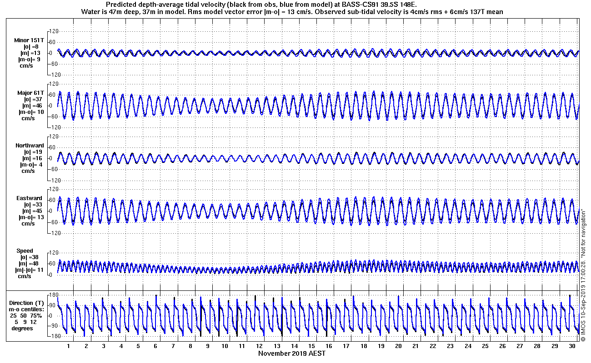Click '|m|-|o|= 11' in the Speed panel
The height and width of the screenshot is (363, 591).
(x=30, y=270)
